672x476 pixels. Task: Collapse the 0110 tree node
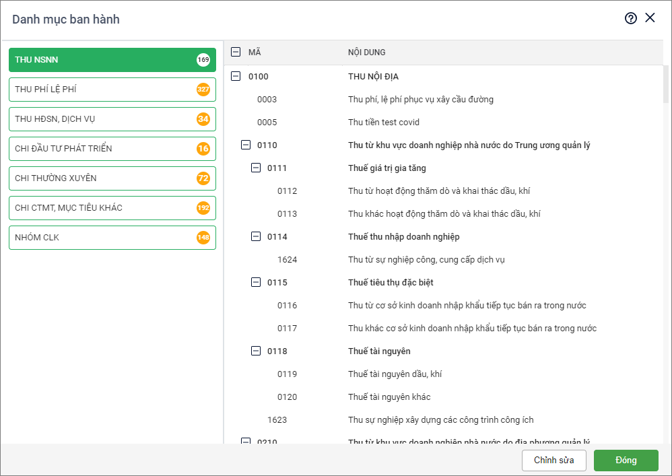point(246,145)
